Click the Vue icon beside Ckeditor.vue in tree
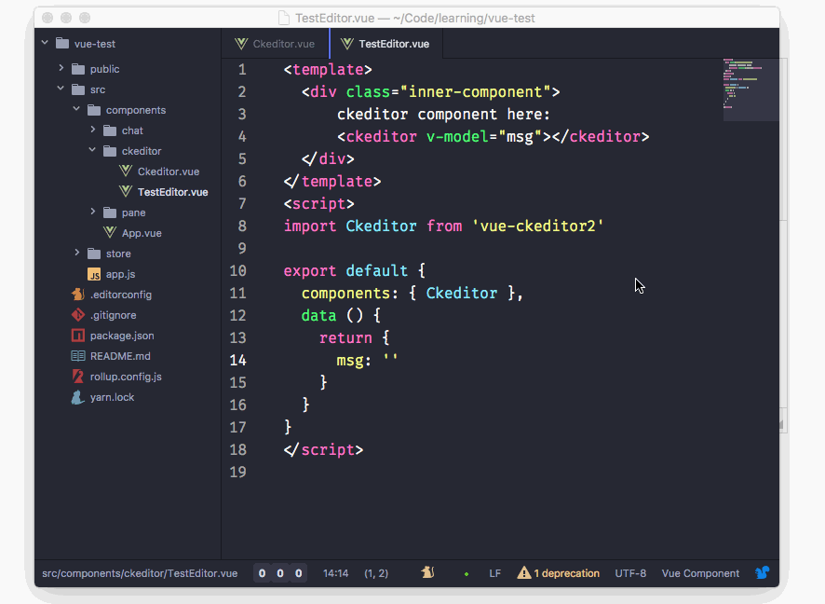This screenshot has height=604, width=825. click(x=125, y=172)
